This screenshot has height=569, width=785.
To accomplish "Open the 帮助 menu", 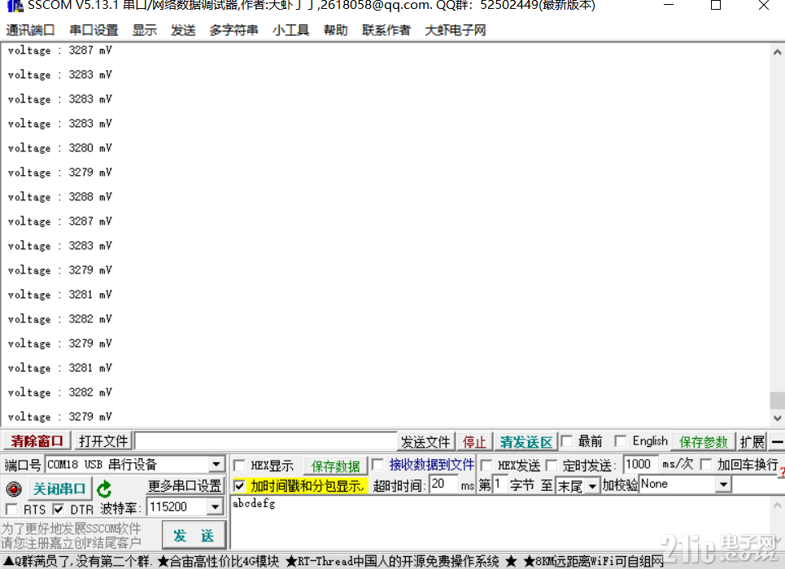I will pos(335,30).
